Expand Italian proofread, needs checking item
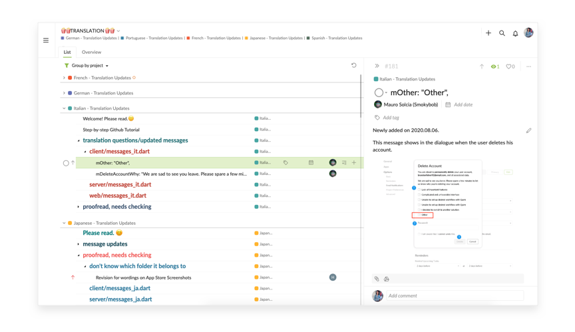The width and height of the screenshot is (575, 332). (79, 207)
